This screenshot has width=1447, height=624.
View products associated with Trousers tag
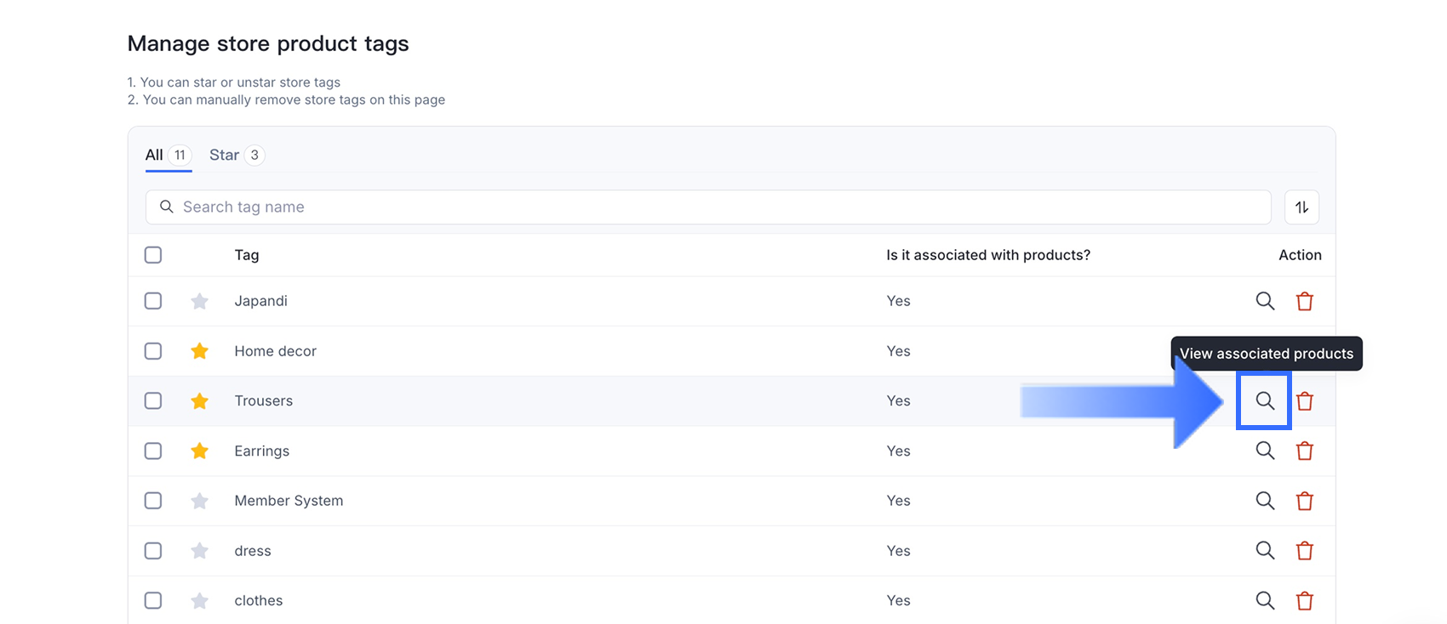[1265, 400]
